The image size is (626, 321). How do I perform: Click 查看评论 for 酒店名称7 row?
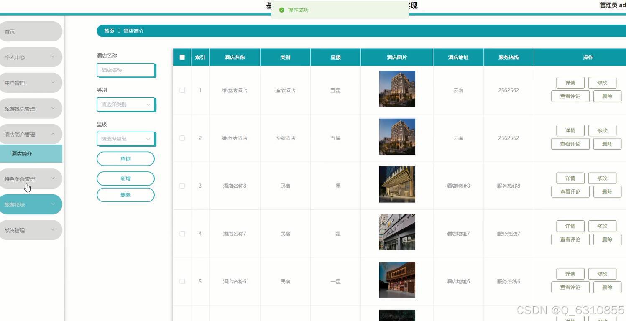pyautogui.click(x=570, y=239)
